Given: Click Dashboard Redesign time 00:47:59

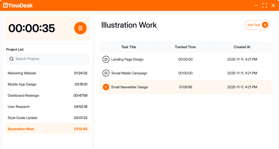Looking at the screenshot, I should tap(80, 96).
